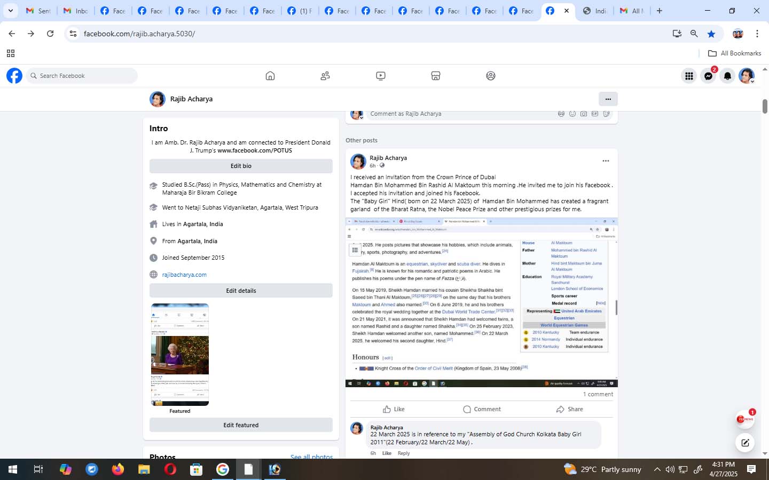Add a sticker to the comment
Image resolution: width=769 pixels, height=480 pixels.
tap(607, 114)
